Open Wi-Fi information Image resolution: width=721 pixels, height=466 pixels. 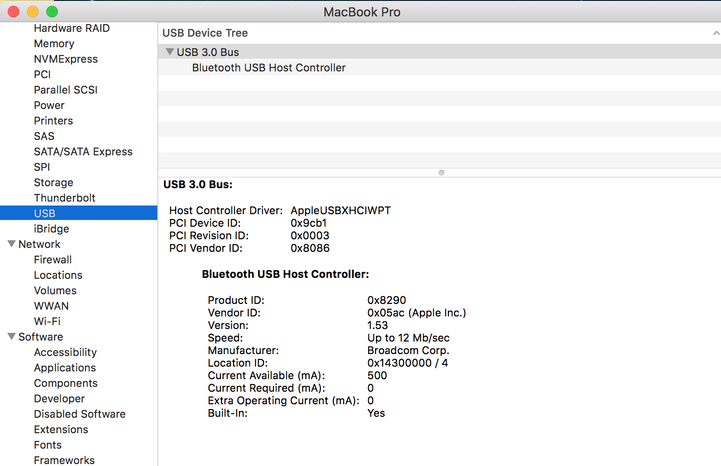coord(47,321)
